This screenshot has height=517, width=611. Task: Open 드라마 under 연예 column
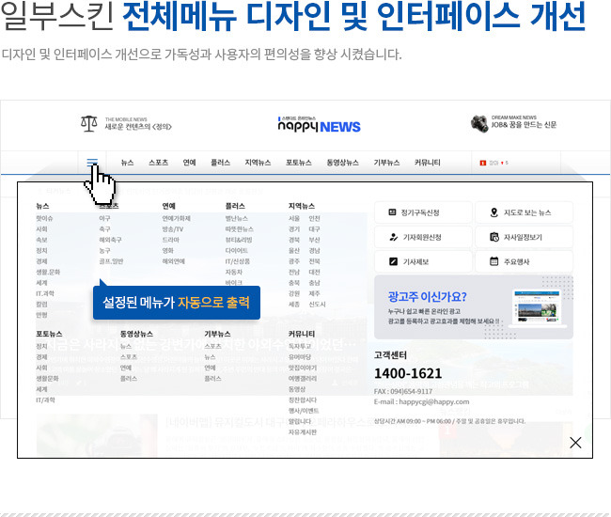[x=171, y=240]
